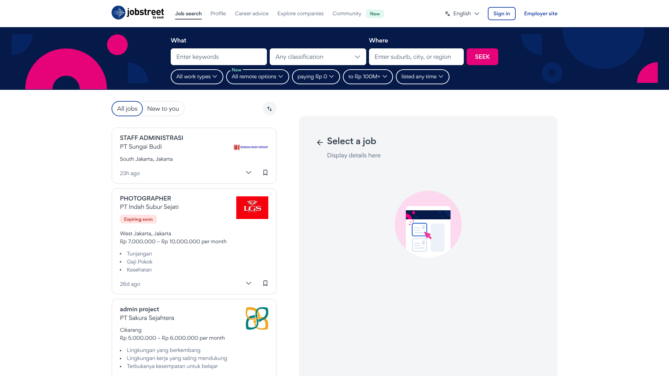Click the Cikarang location text
Screen dimensions: 669x376
[x=131, y=330]
